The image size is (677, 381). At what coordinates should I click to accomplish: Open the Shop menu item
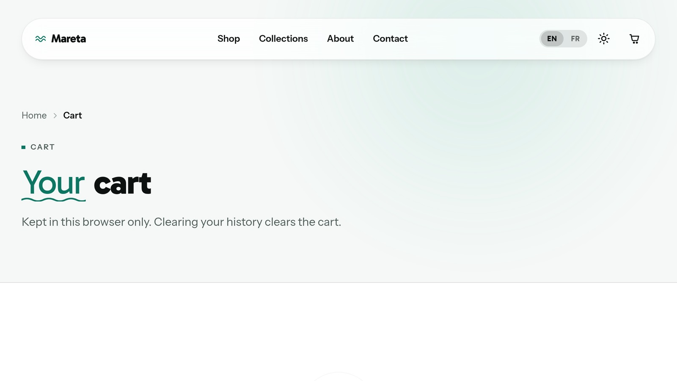tap(228, 39)
